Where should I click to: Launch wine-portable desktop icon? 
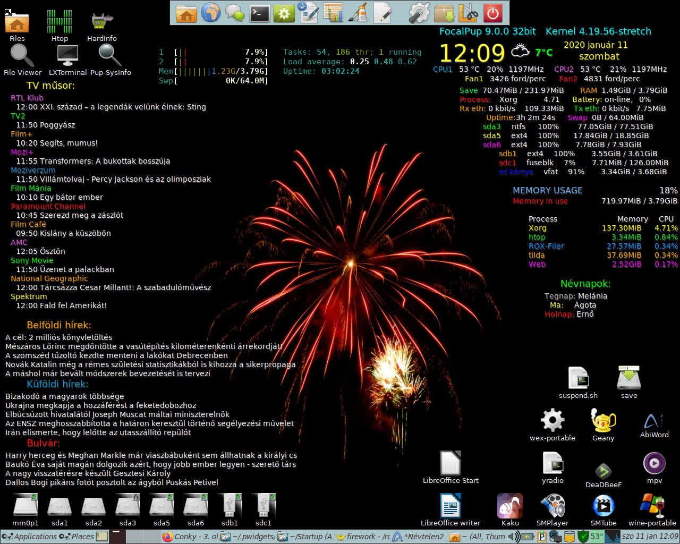(652, 510)
